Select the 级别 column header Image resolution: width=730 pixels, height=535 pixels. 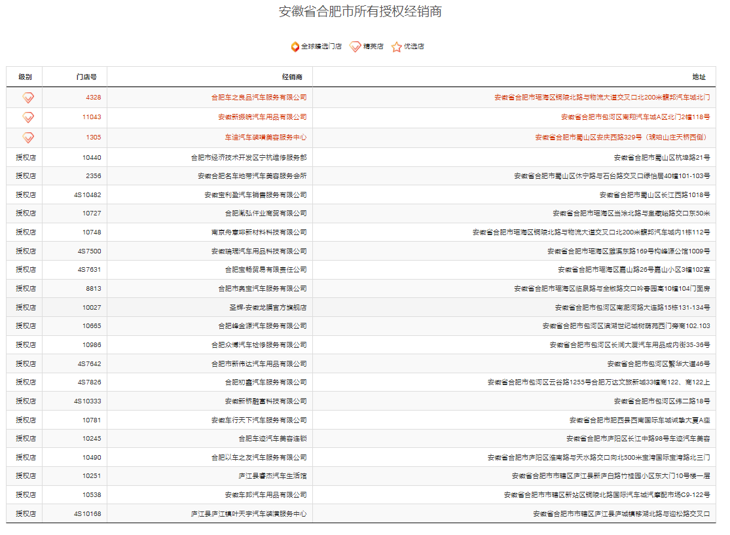coord(25,77)
